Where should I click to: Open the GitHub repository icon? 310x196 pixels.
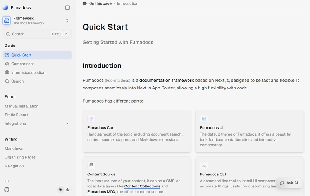7,189
